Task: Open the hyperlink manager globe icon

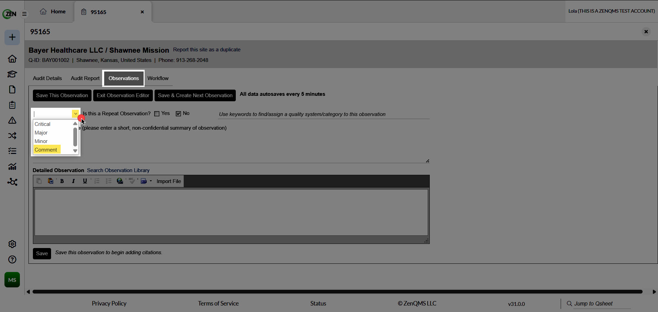Action: 120,181
